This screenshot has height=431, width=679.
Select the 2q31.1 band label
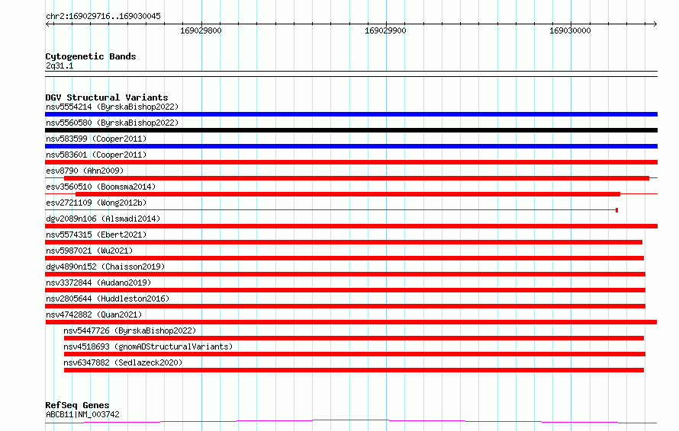pos(60,65)
